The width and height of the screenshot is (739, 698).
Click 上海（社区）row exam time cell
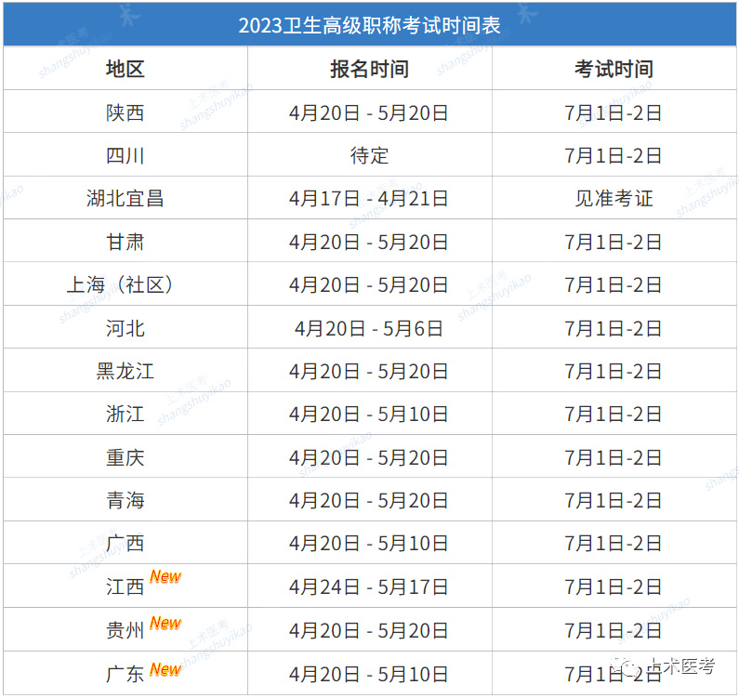point(614,284)
